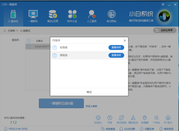Viewport: 179px width, 131px height.
Task: Click the 快捷键 mouse icon
Action: click(x=145, y=118)
